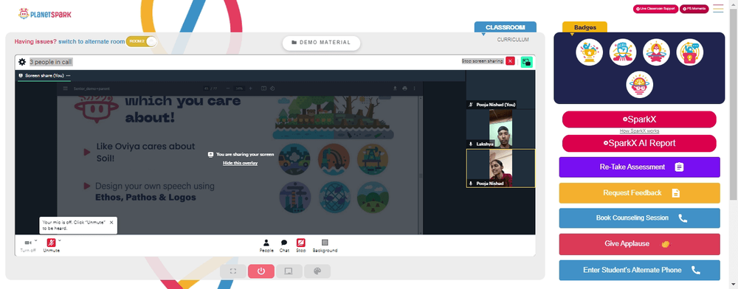This screenshot has height=289, width=738.
Task: Open the hamburger menu
Action: (x=718, y=8)
